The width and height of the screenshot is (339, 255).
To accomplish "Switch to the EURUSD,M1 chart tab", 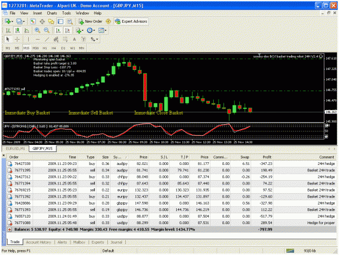I will 15,148.
